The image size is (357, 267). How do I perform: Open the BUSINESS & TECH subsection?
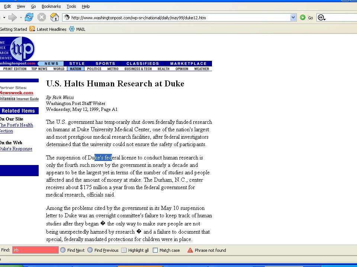138,69
